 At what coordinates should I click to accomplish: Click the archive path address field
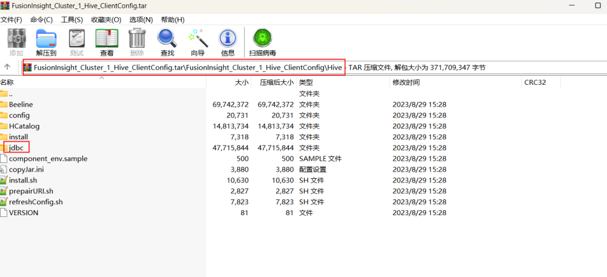pos(314,68)
